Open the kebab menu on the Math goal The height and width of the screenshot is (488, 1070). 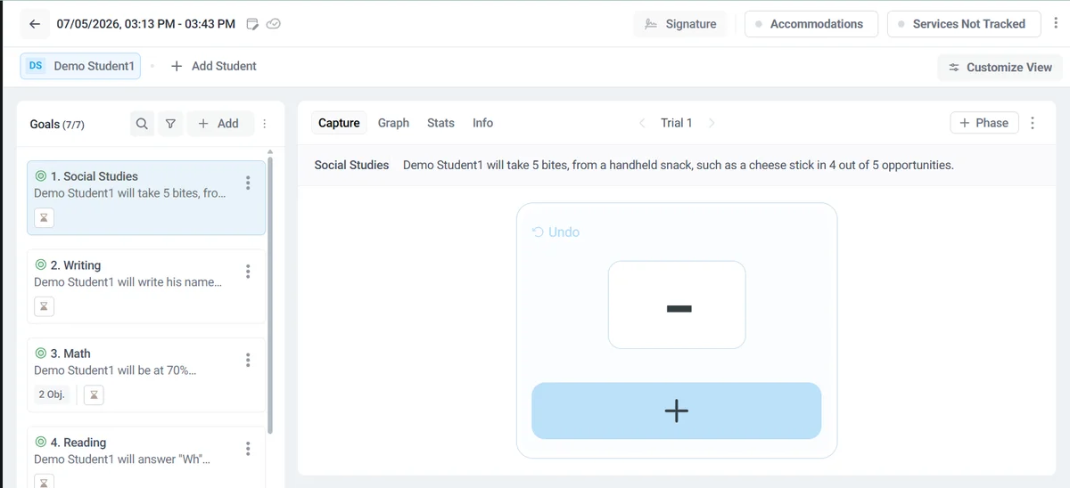pyautogui.click(x=248, y=360)
